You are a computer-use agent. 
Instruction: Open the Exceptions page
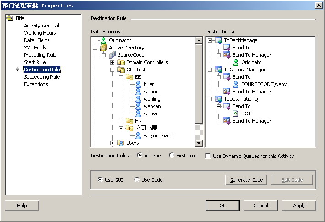[36, 84]
